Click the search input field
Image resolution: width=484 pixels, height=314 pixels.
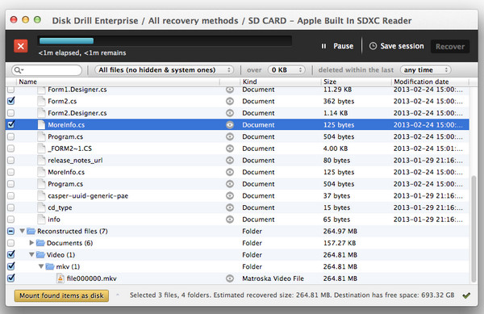pos(47,70)
